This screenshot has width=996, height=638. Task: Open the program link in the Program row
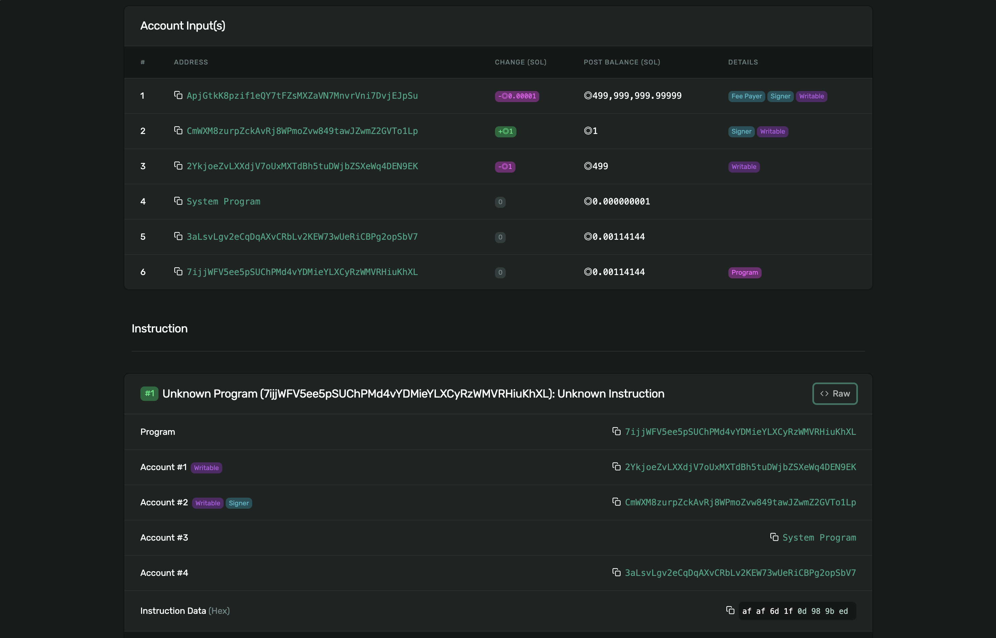(x=740, y=432)
